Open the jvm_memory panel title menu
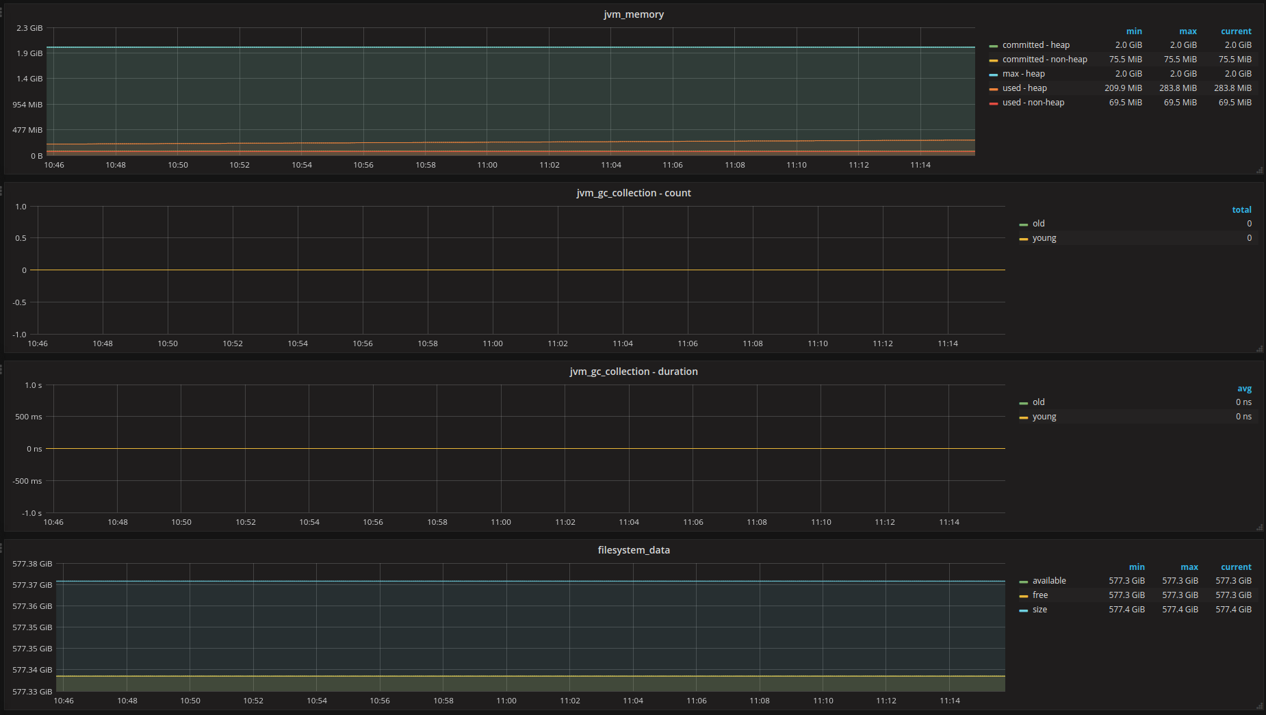The width and height of the screenshot is (1266, 715). [634, 14]
